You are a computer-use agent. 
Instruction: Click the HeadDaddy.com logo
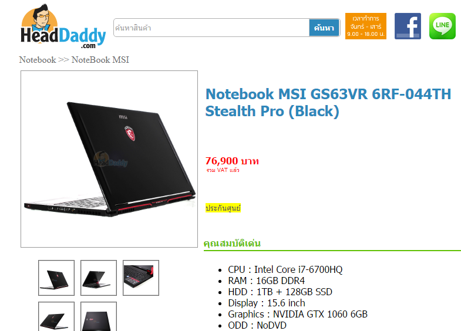click(63, 26)
